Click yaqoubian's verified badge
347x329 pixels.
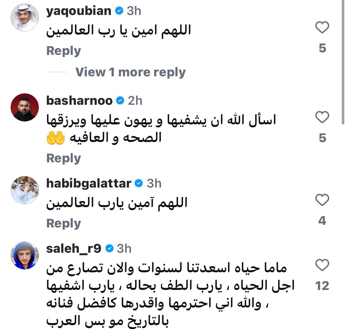tap(119, 11)
